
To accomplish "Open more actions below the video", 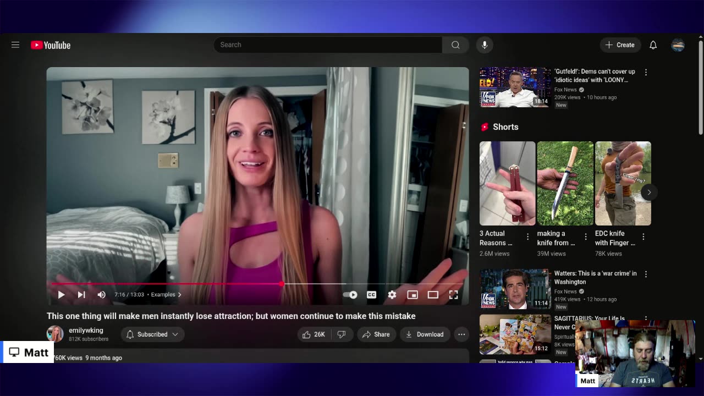I will [461, 334].
